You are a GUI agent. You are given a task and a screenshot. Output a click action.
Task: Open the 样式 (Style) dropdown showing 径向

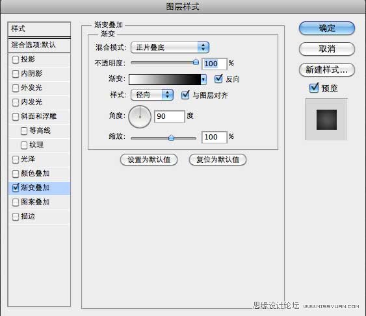[x=152, y=95]
